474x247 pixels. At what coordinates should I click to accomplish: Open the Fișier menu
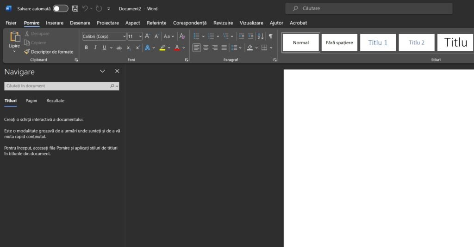pyautogui.click(x=11, y=23)
